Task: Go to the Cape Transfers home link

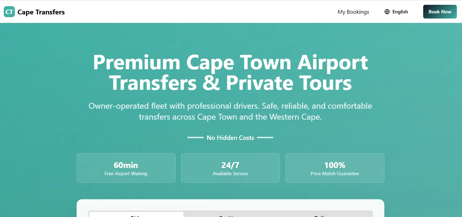Action: click(x=41, y=12)
